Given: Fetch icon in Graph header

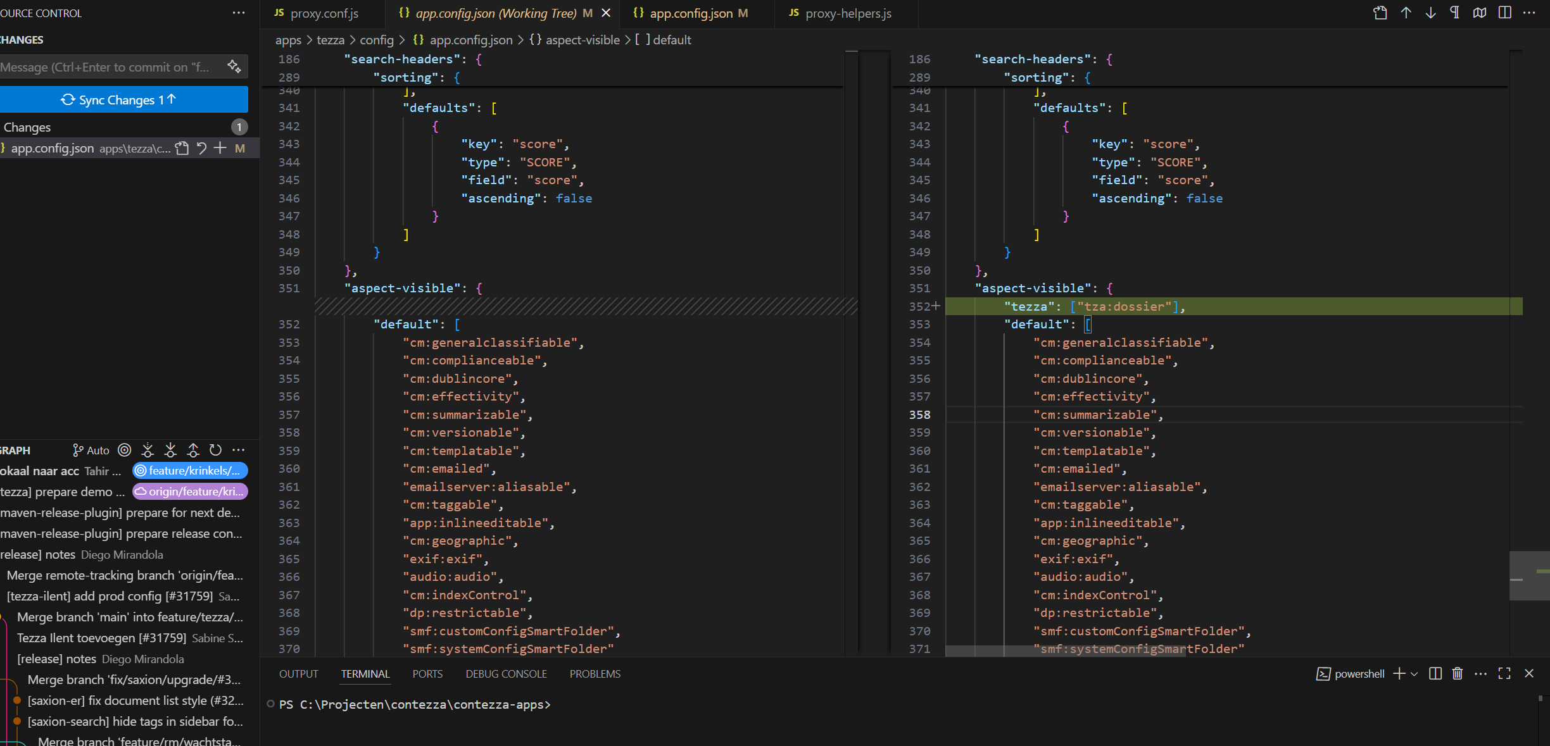Looking at the screenshot, I should [x=148, y=450].
